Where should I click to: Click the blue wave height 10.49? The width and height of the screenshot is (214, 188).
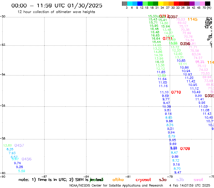pos(196,92)
